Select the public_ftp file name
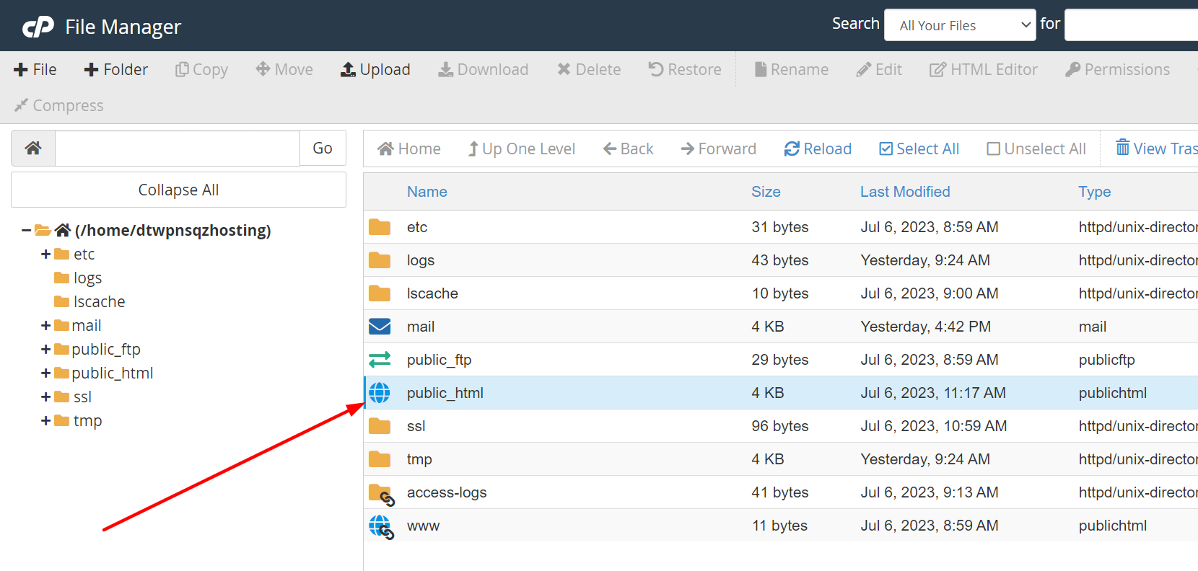1198x571 pixels. [439, 360]
